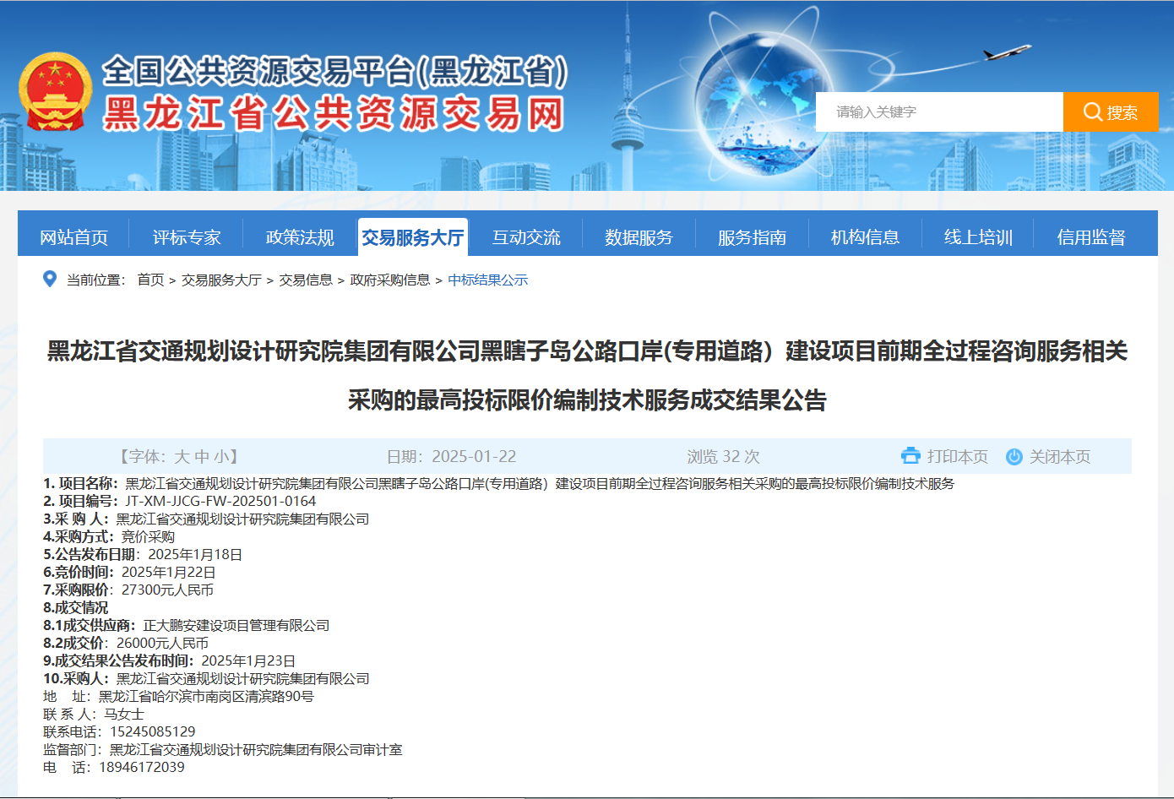Click the national emblem logo
Image resolution: width=1174 pixels, height=799 pixels.
[55, 91]
